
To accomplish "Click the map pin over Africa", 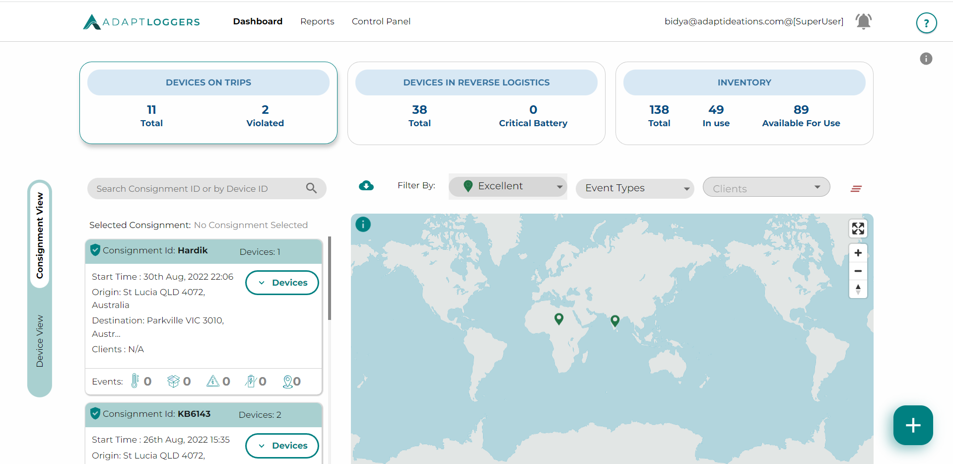I will point(559,319).
